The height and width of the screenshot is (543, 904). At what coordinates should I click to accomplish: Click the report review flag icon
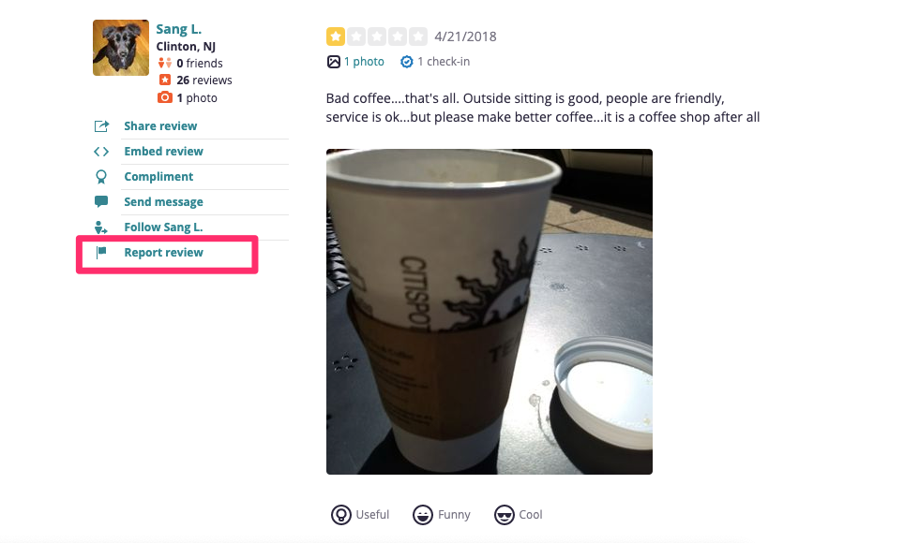tap(101, 252)
